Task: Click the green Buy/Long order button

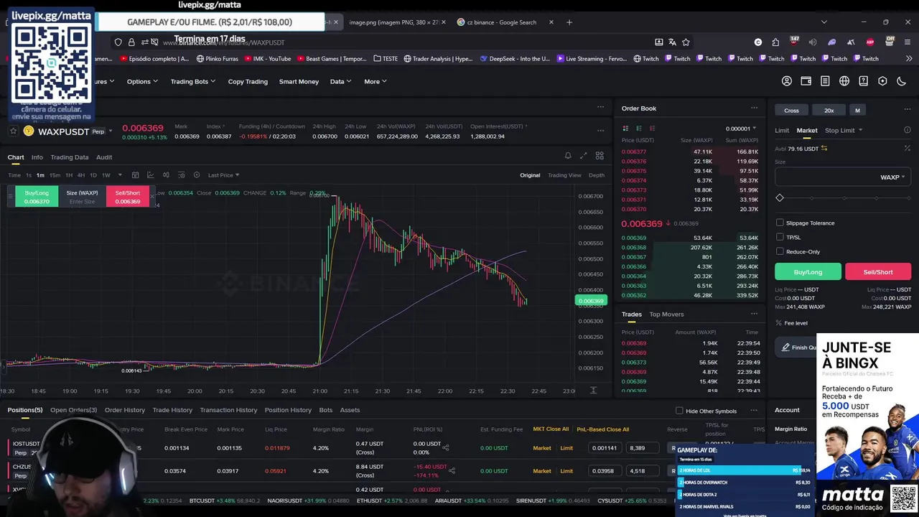Action: pyautogui.click(x=808, y=271)
